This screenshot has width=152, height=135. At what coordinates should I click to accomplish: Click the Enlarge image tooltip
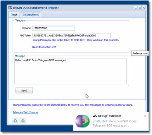point(140,53)
